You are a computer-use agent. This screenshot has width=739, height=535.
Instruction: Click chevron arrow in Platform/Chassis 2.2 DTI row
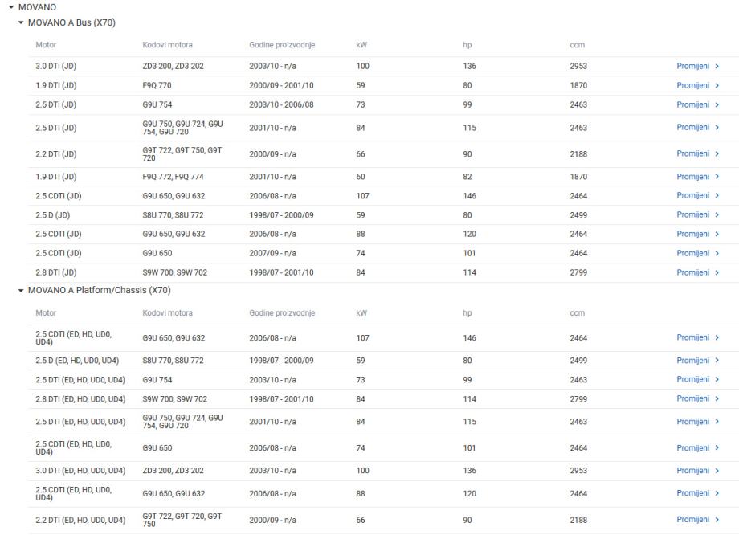click(717, 520)
